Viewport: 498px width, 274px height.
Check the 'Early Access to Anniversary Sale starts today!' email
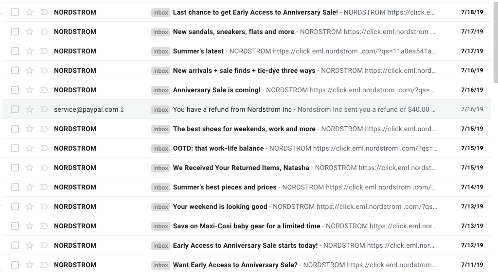15,245
